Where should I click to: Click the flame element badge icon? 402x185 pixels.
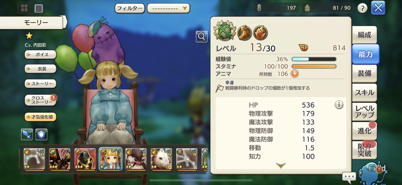coord(260,33)
